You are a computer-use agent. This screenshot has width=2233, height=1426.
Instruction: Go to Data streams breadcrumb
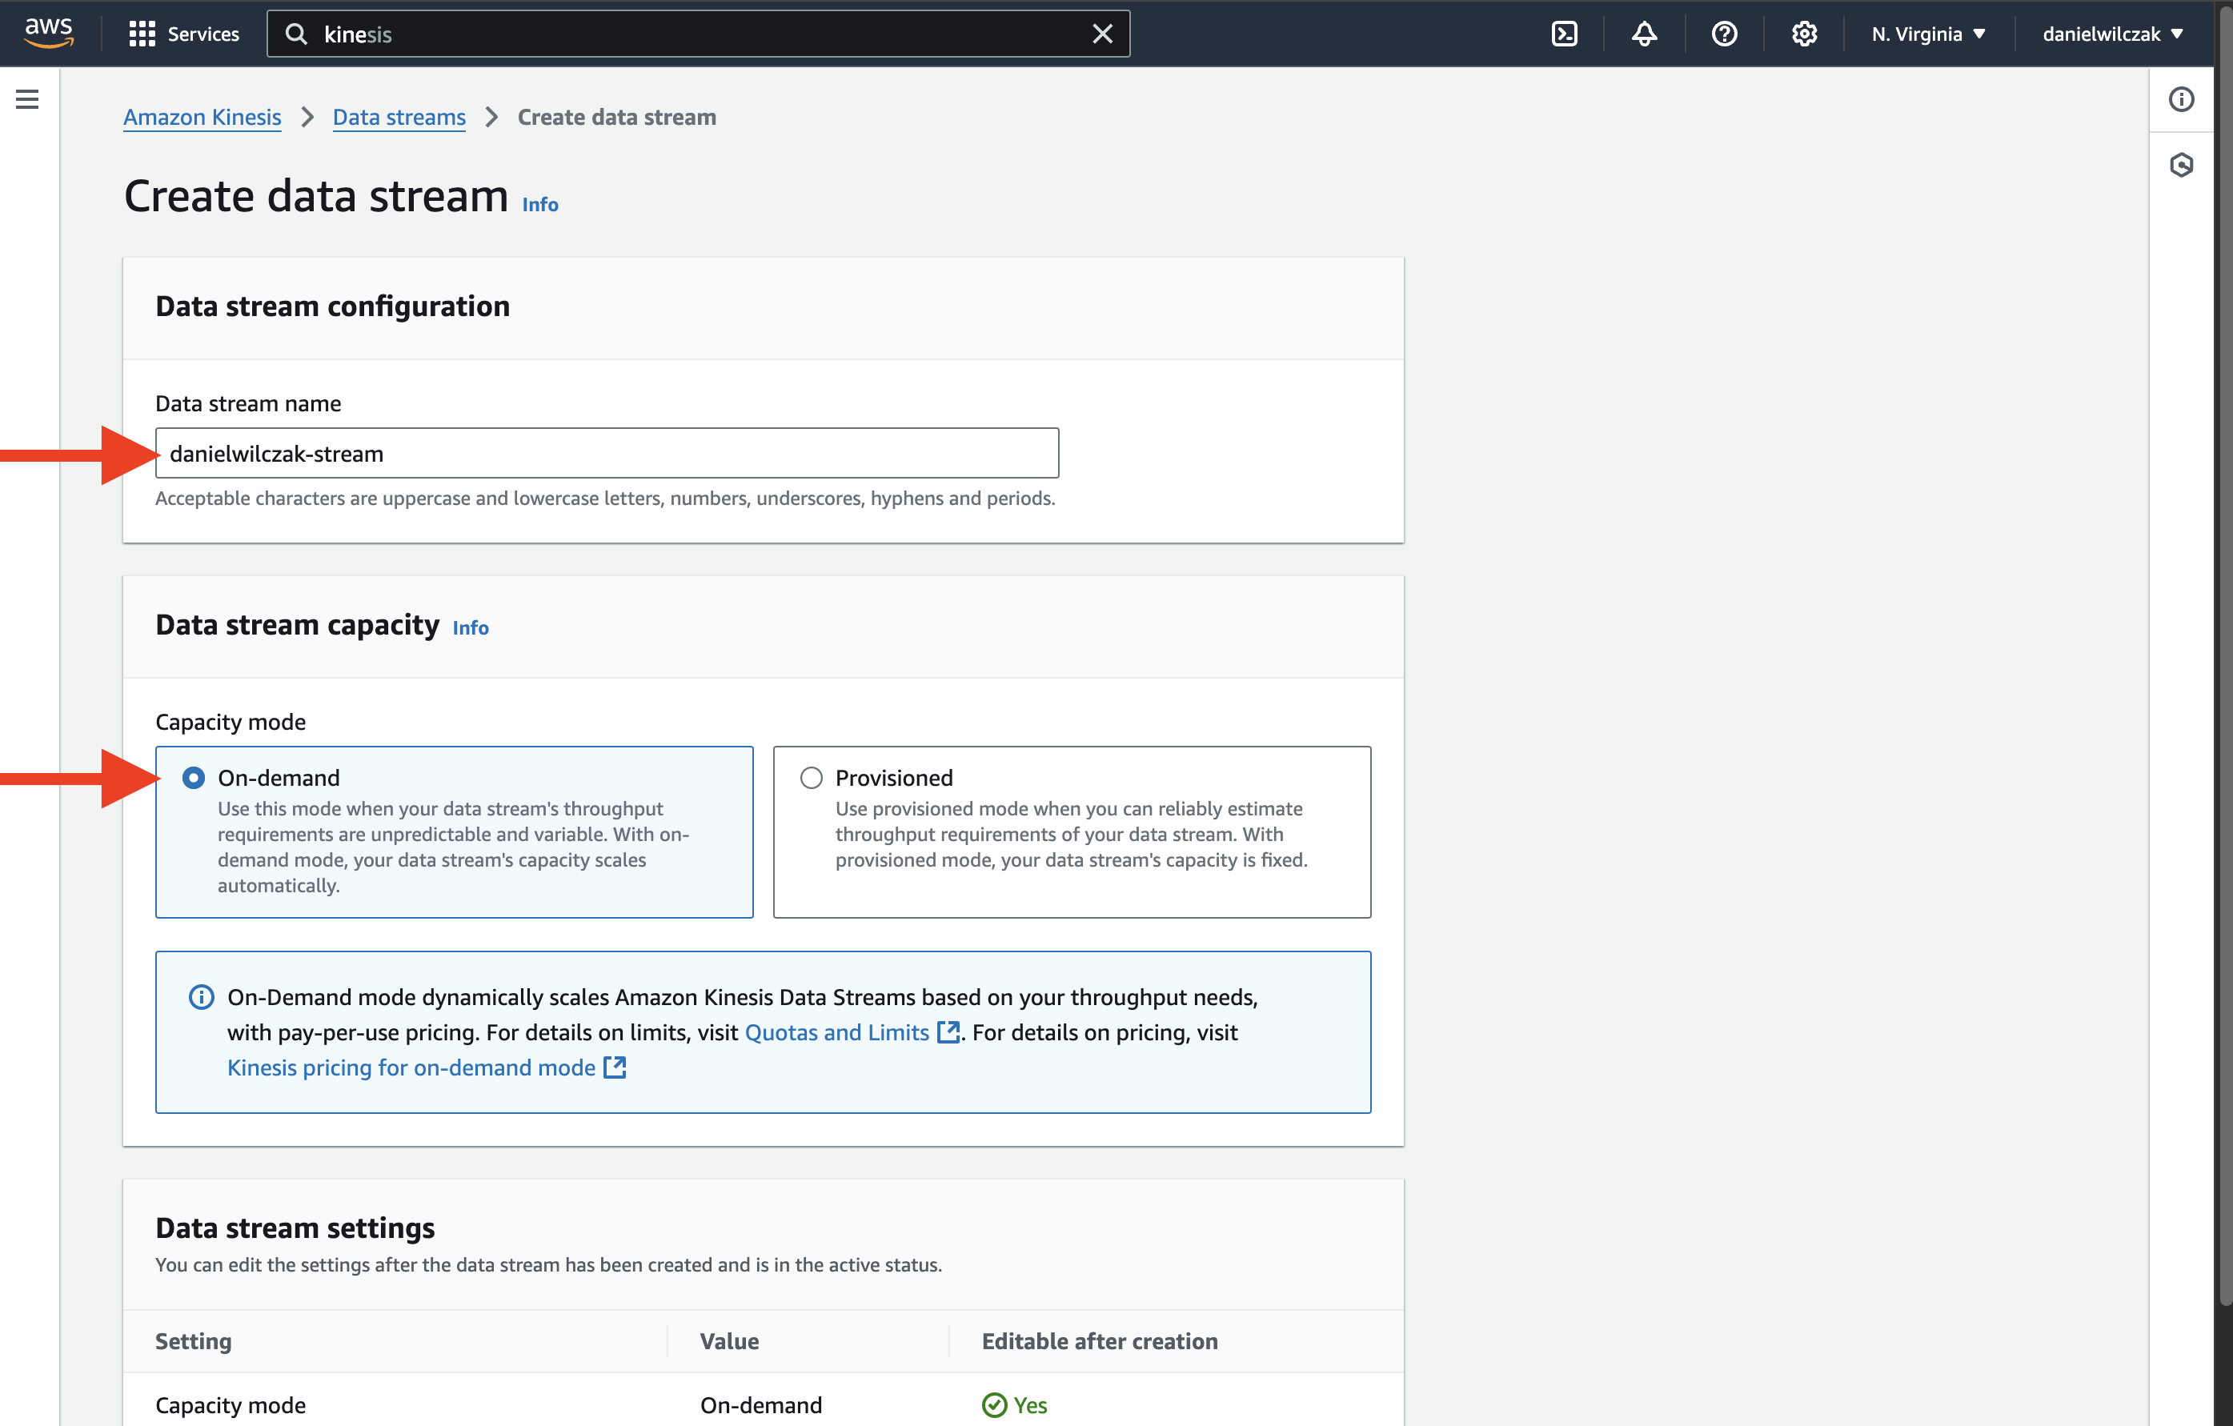399,117
